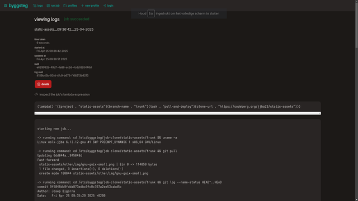Open the logs menu item
Image resolution: width=358 pixels, height=201 pixels.
coord(38,6)
